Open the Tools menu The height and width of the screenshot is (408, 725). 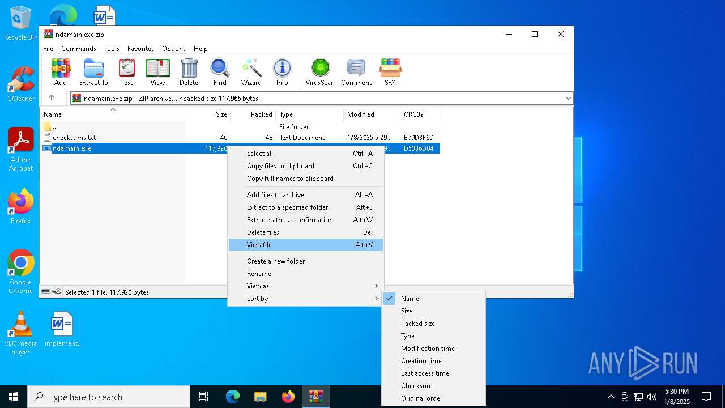click(112, 49)
